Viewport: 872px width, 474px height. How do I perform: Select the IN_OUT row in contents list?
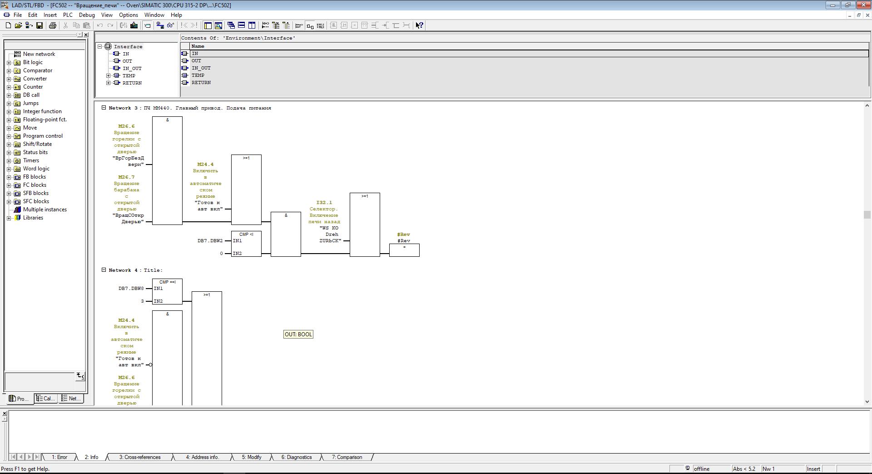(201, 68)
